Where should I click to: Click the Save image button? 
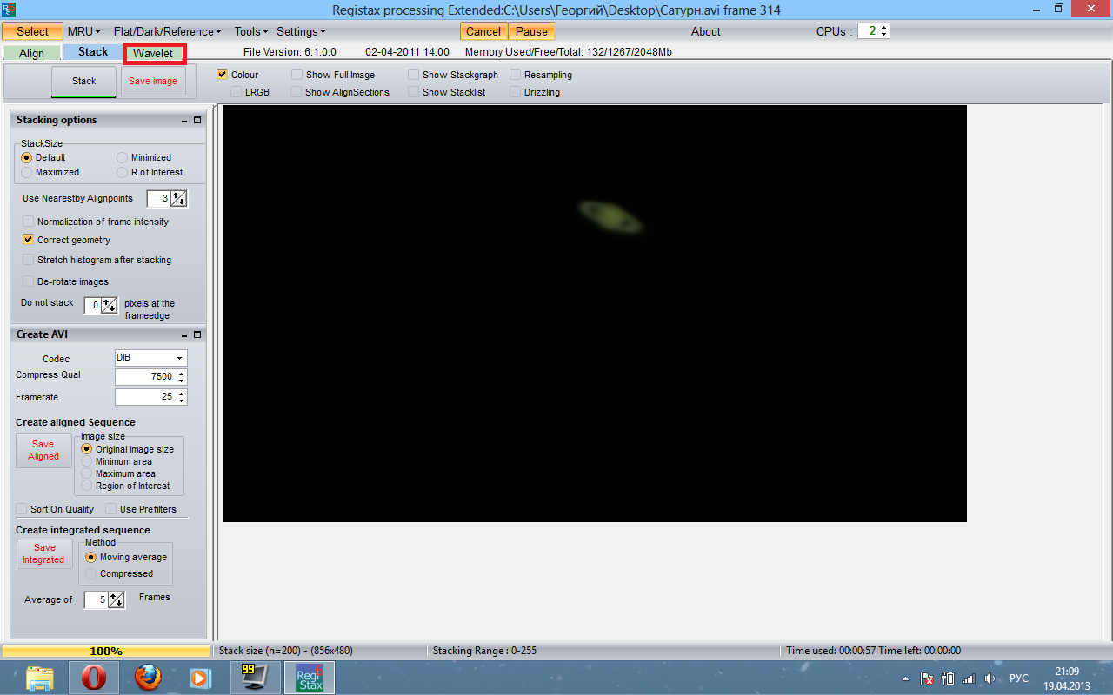pos(153,81)
